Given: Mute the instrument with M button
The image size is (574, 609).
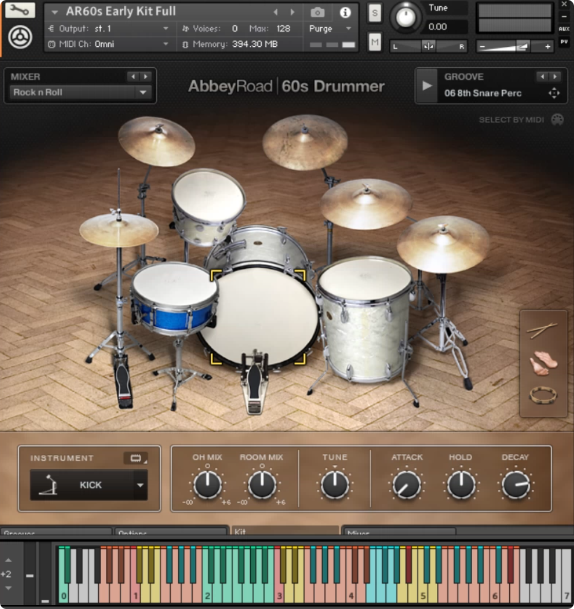Looking at the screenshot, I should [x=375, y=42].
